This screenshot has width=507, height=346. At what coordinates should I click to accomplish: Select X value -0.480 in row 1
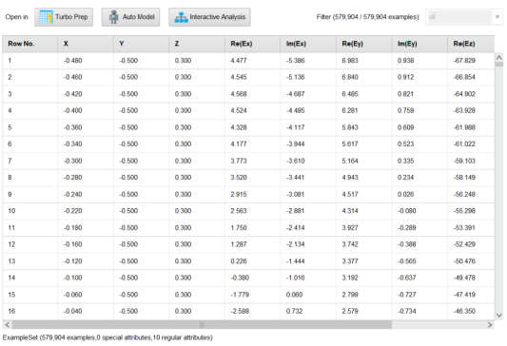[72, 61]
